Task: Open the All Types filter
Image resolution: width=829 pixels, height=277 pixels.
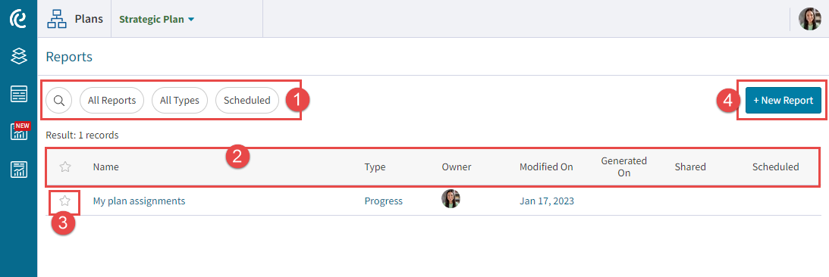Action: [180, 100]
